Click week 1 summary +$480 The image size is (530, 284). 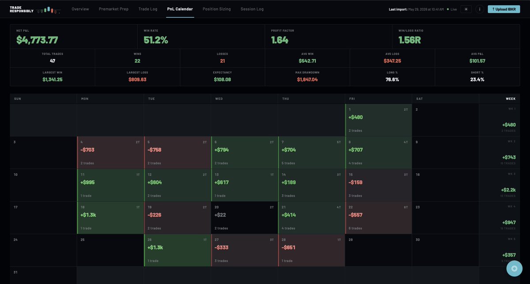coord(500,120)
